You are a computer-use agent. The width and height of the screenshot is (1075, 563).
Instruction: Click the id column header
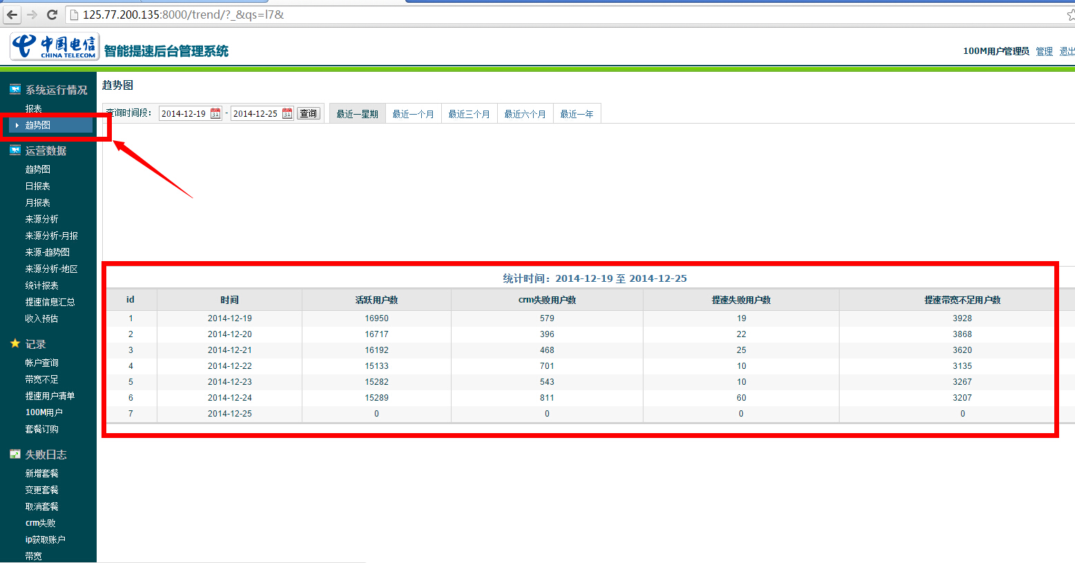[x=130, y=300]
